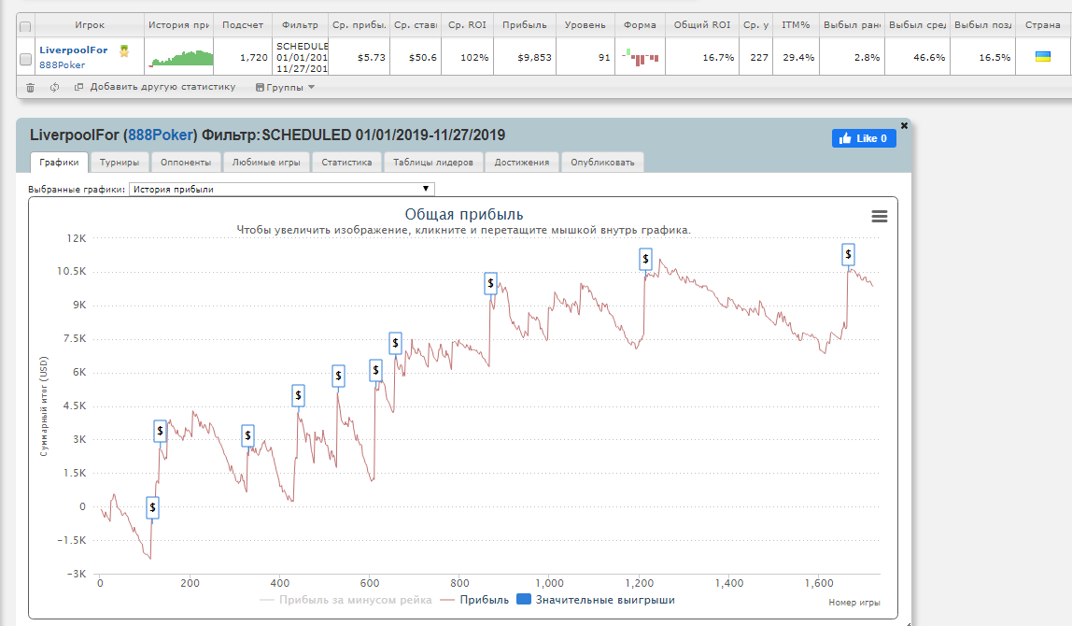Sort by the 'Подсчет' column header

243,25
